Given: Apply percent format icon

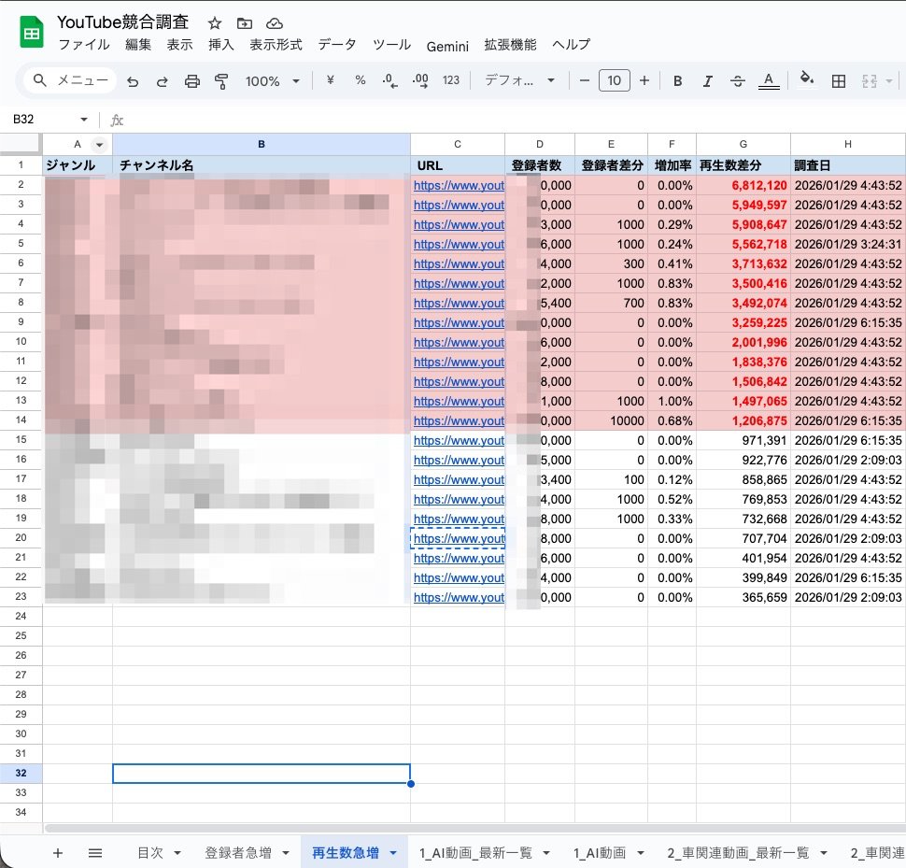Looking at the screenshot, I should (x=360, y=81).
